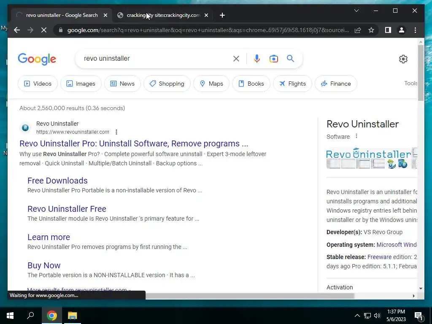Image resolution: width=432 pixels, height=324 pixels.
Task: Open the Chrome profile avatar
Action: click(402, 30)
